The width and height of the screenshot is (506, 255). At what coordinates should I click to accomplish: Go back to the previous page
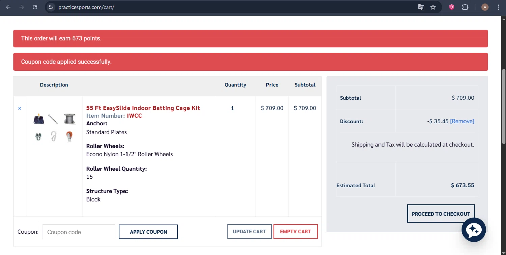pyautogui.click(x=8, y=7)
